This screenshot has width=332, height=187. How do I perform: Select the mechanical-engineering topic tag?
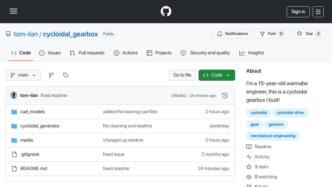[273, 136]
